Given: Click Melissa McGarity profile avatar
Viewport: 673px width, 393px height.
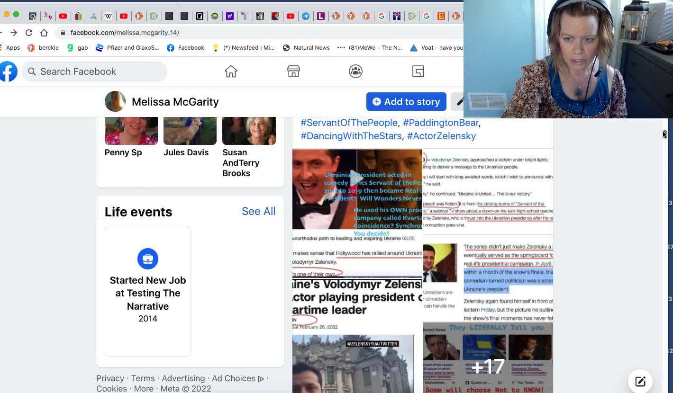Looking at the screenshot, I should click(115, 102).
